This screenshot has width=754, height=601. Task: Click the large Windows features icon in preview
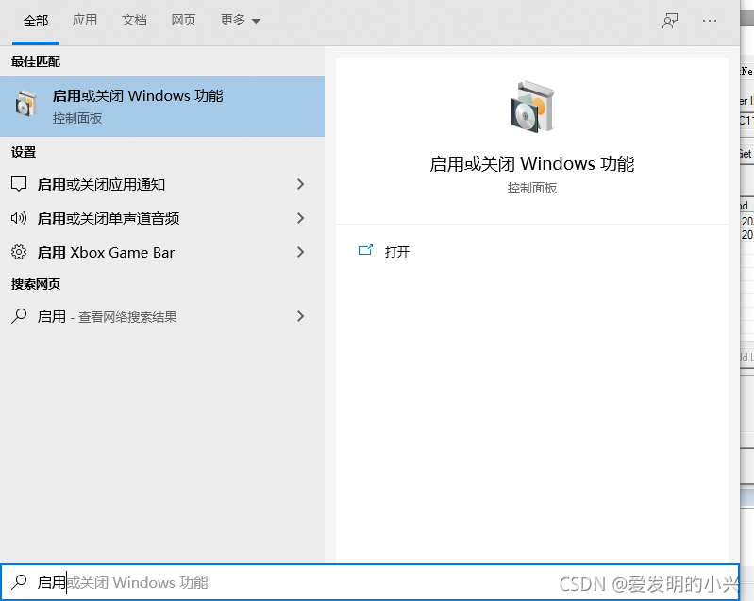pyautogui.click(x=532, y=107)
